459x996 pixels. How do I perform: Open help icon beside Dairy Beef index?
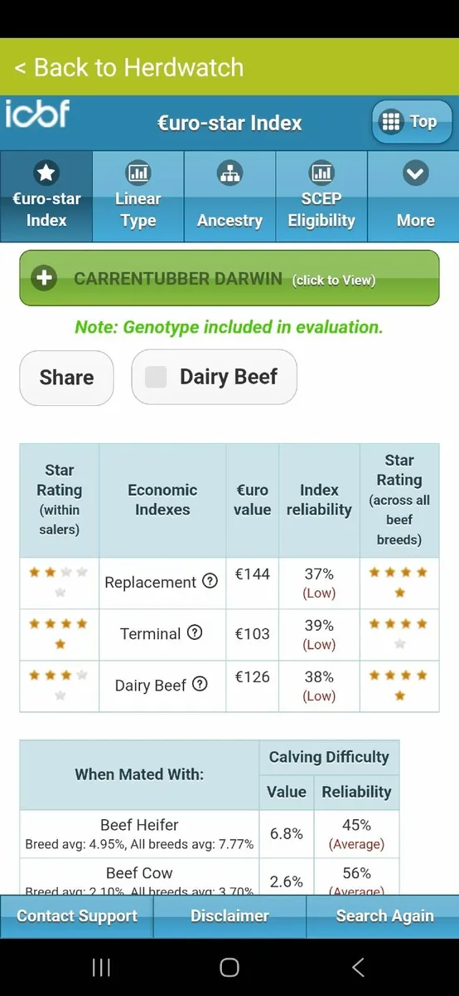pyautogui.click(x=200, y=684)
